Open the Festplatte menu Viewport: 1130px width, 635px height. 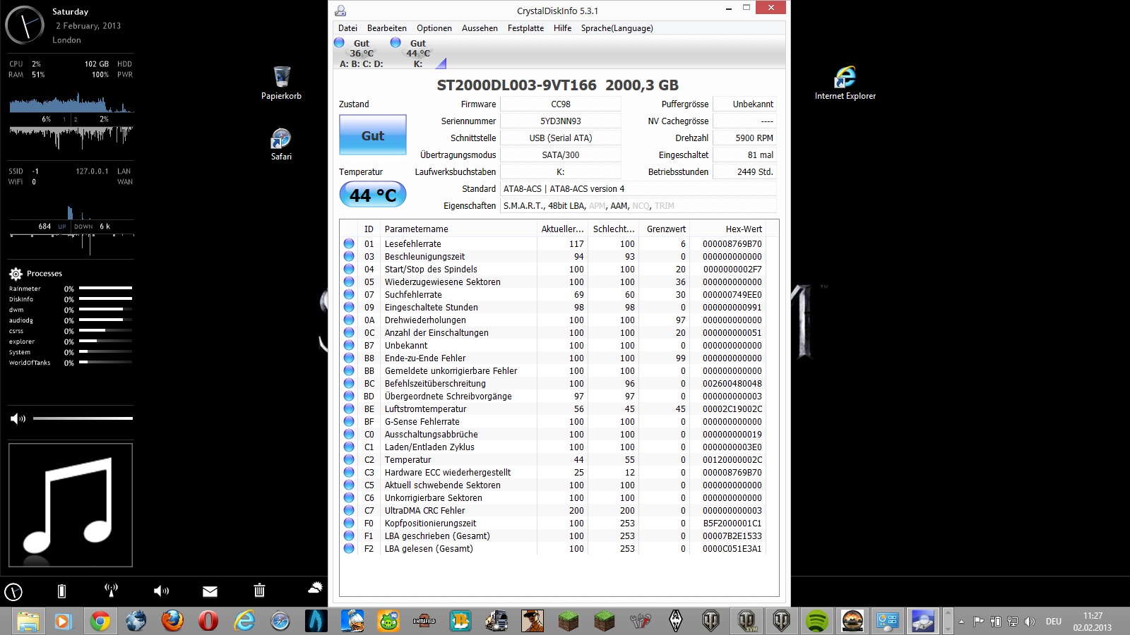(x=525, y=28)
